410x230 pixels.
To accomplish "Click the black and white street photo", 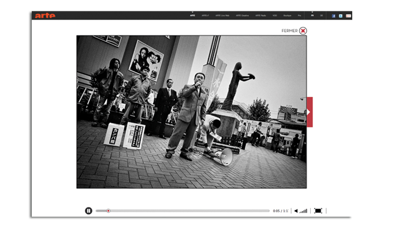I will tap(191, 112).
